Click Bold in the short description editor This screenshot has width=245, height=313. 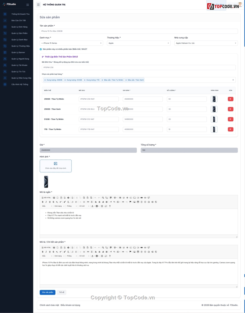click(43, 202)
